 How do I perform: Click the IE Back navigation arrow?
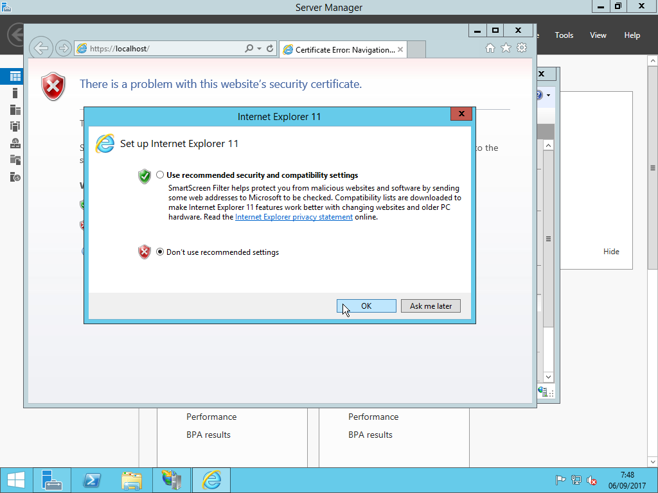(41, 48)
